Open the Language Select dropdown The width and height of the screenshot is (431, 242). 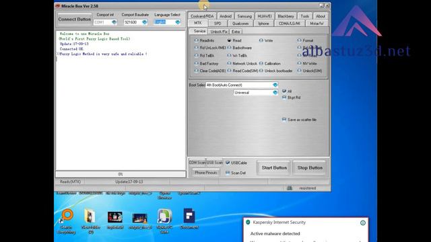tap(178, 22)
